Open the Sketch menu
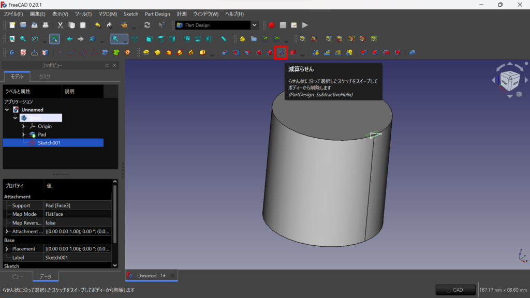Screen dimensions: 530x298 pyautogui.click(x=131, y=14)
